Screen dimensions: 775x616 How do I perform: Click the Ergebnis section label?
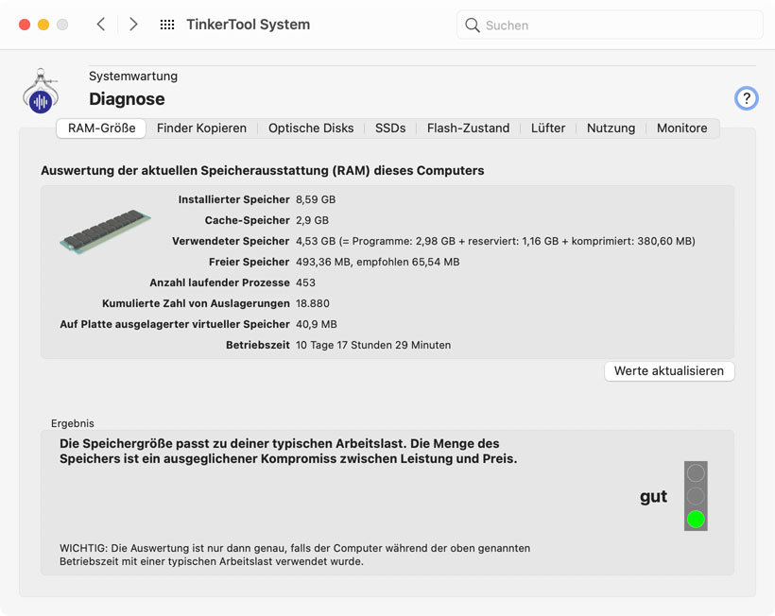[x=72, y=423]
